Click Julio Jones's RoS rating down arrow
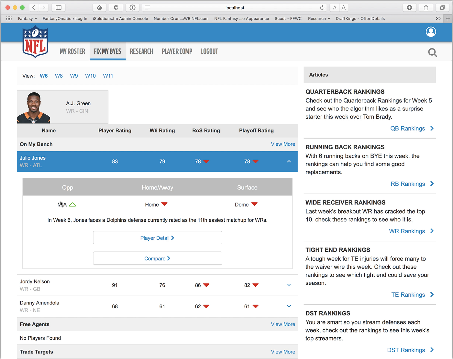The height and width of the screenshot is (359, 453). [206, 161]
